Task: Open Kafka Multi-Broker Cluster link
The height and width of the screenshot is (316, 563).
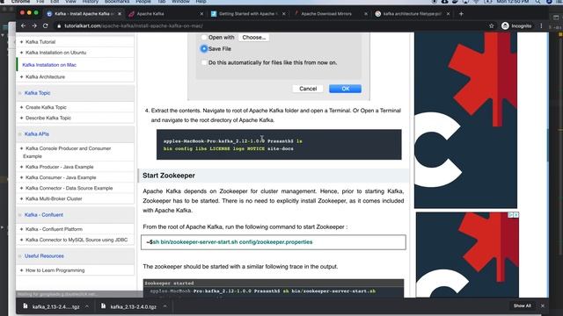Action: click(54, 198)
